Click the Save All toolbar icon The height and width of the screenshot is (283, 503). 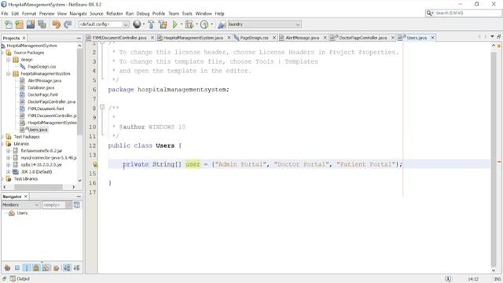(x=42, y=24)
